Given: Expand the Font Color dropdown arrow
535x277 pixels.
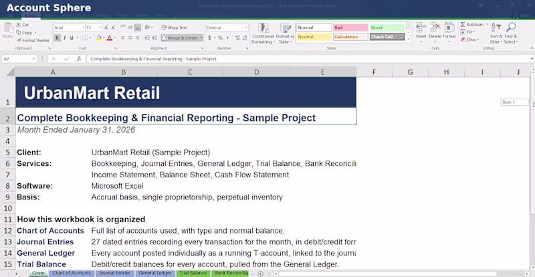Looking at the screenshot, I should (114, 38).
